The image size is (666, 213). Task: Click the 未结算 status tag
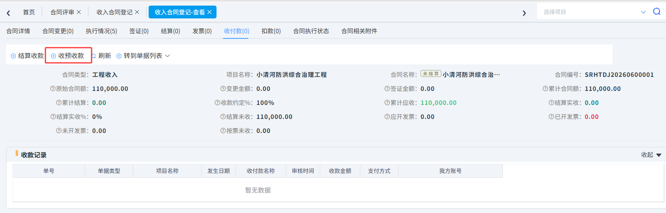point(431,74)
